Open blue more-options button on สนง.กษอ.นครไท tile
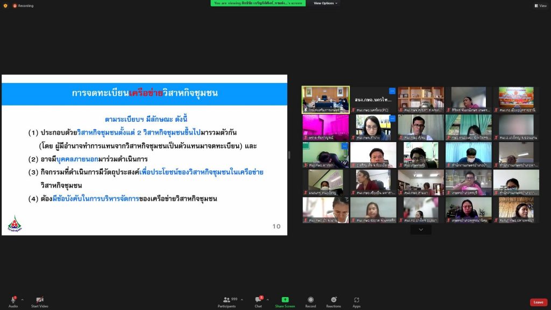This screenshot has height=310, width=551. coord(392,90)
